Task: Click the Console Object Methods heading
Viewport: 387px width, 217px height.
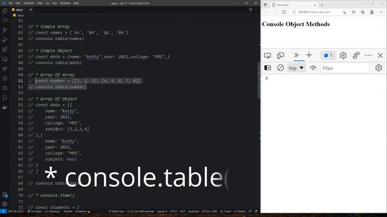Action: [296, 24]
